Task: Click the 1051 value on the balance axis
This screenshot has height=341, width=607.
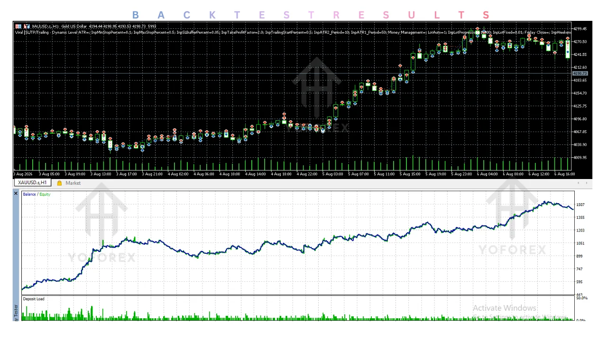Action: point(580,243)
